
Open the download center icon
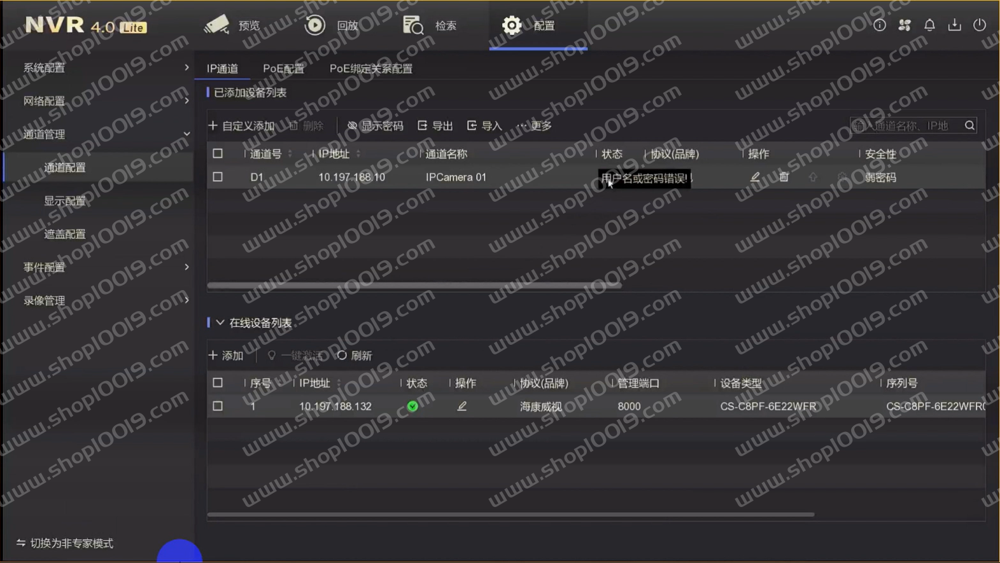coord(954,25)
